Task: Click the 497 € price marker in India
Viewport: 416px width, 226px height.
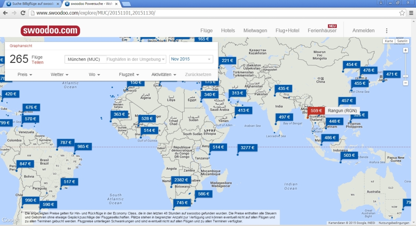Action: click(284, 117)
